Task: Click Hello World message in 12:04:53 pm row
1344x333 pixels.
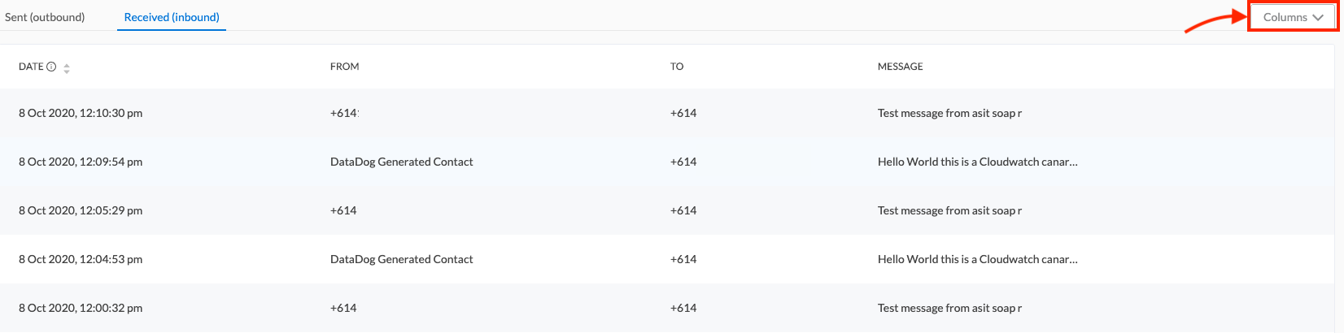Action: tap(978, 259)
